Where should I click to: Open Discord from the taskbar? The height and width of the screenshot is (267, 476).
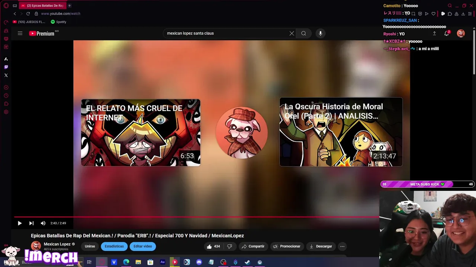[199, 262]
